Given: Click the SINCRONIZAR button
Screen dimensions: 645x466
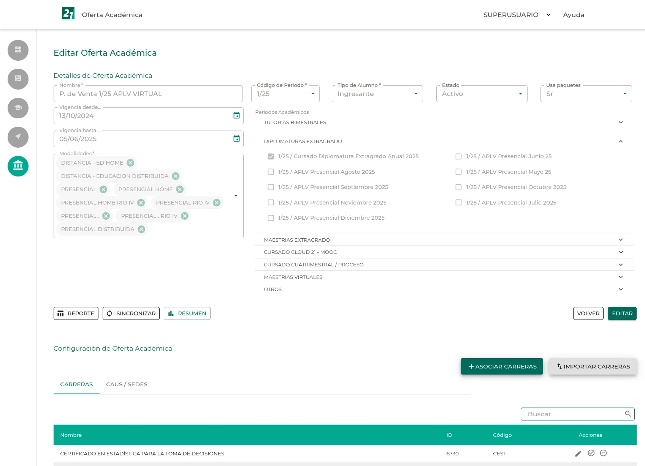Looking at the screenshot, I should coord(131,313).
